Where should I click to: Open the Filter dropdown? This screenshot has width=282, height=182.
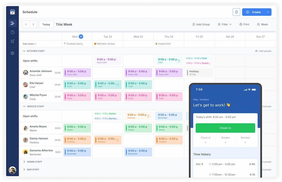tap(225, 24)
